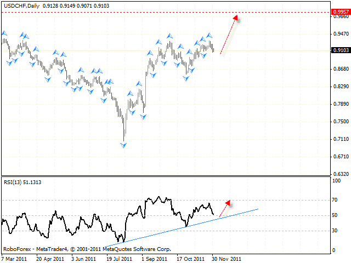This screenshot has width=351, height=263.
Task: Click the red arrowhead in the RSI panel
Action: 228,203
